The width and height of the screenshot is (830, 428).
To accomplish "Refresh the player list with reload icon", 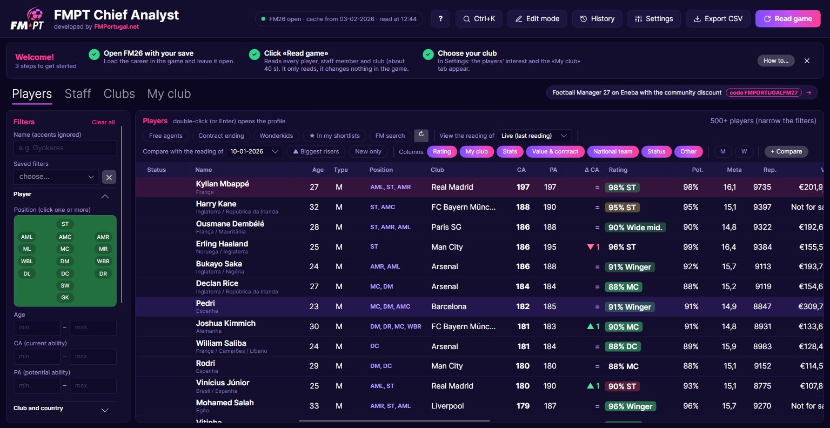I will [x=421, y=135].
